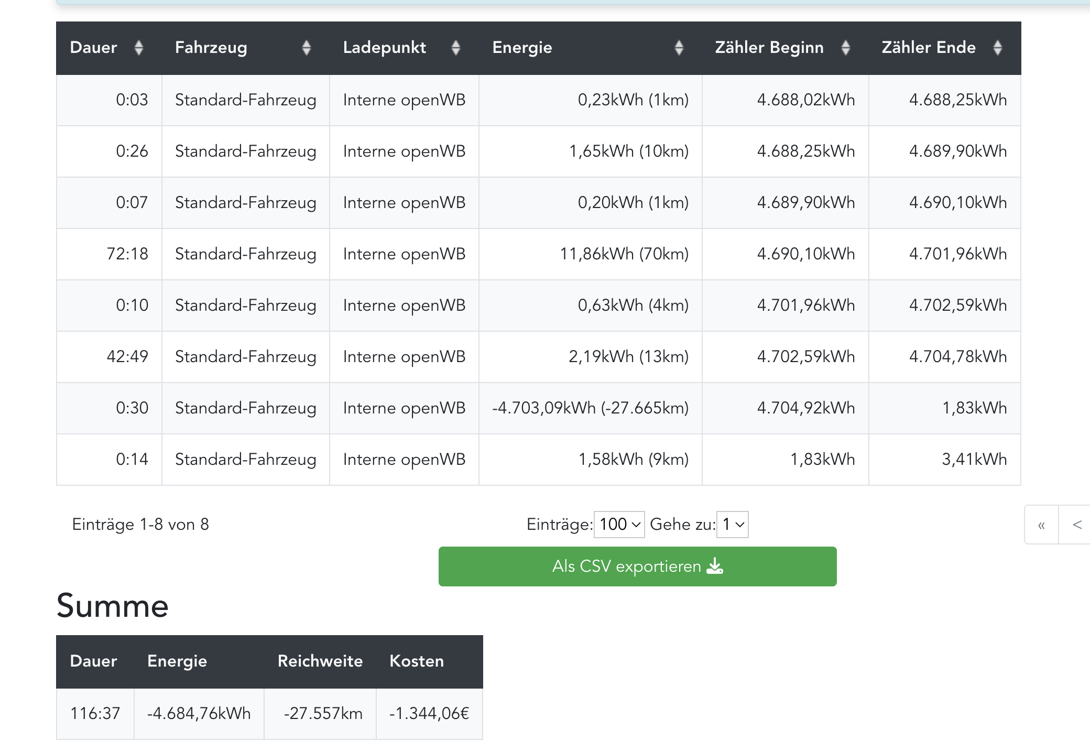This screenshot has width=1090, height=741.
Task: Click the Energie column header text
Action: click(x=522, y=48)
